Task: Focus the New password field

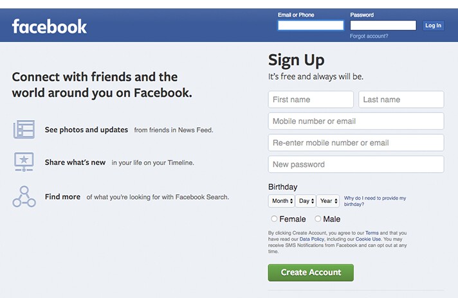Action: [356, 164]
